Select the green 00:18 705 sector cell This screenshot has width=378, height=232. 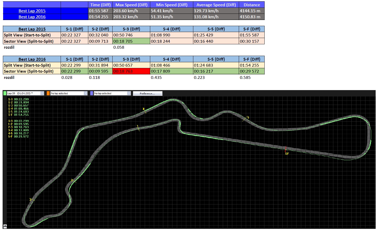131,41
